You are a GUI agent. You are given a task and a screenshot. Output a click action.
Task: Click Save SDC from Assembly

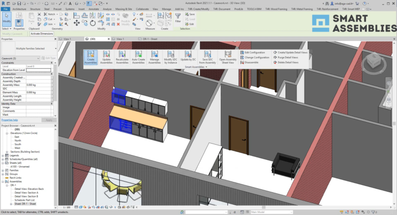tap(207, 57)
